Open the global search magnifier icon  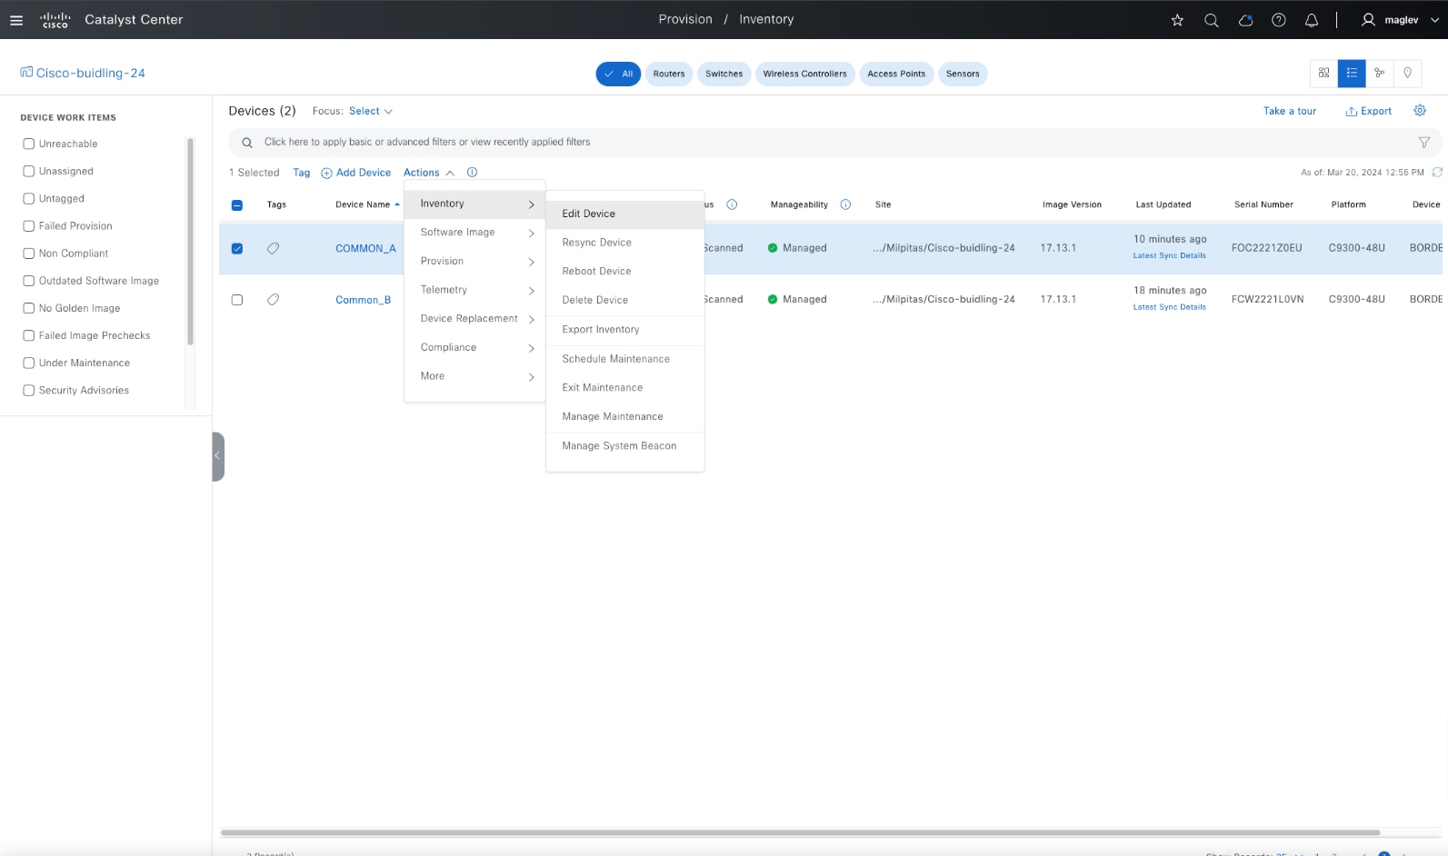tap(1211, 20)
